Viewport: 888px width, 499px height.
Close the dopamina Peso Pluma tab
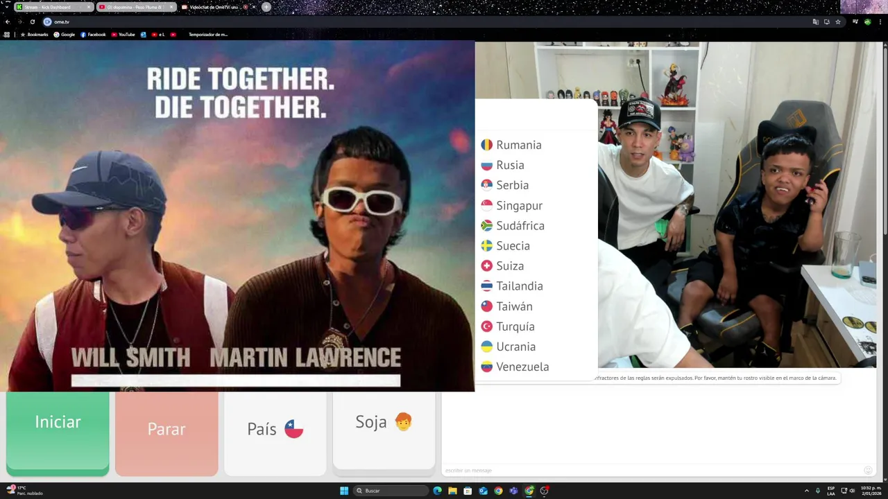click(171, 7)
